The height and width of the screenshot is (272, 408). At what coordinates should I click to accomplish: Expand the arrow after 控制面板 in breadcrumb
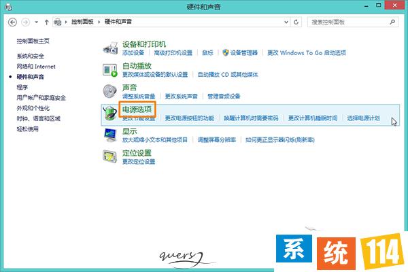(x=99, y=22)
